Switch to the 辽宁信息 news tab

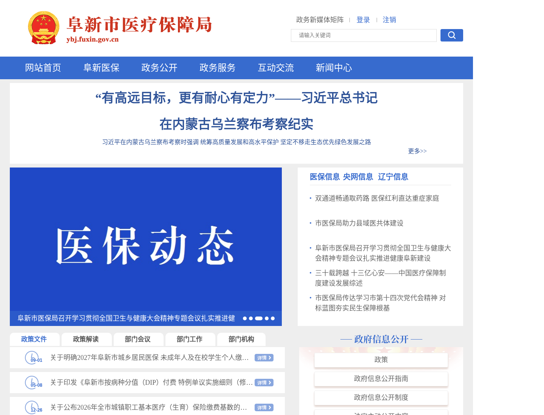click(393, 177)
